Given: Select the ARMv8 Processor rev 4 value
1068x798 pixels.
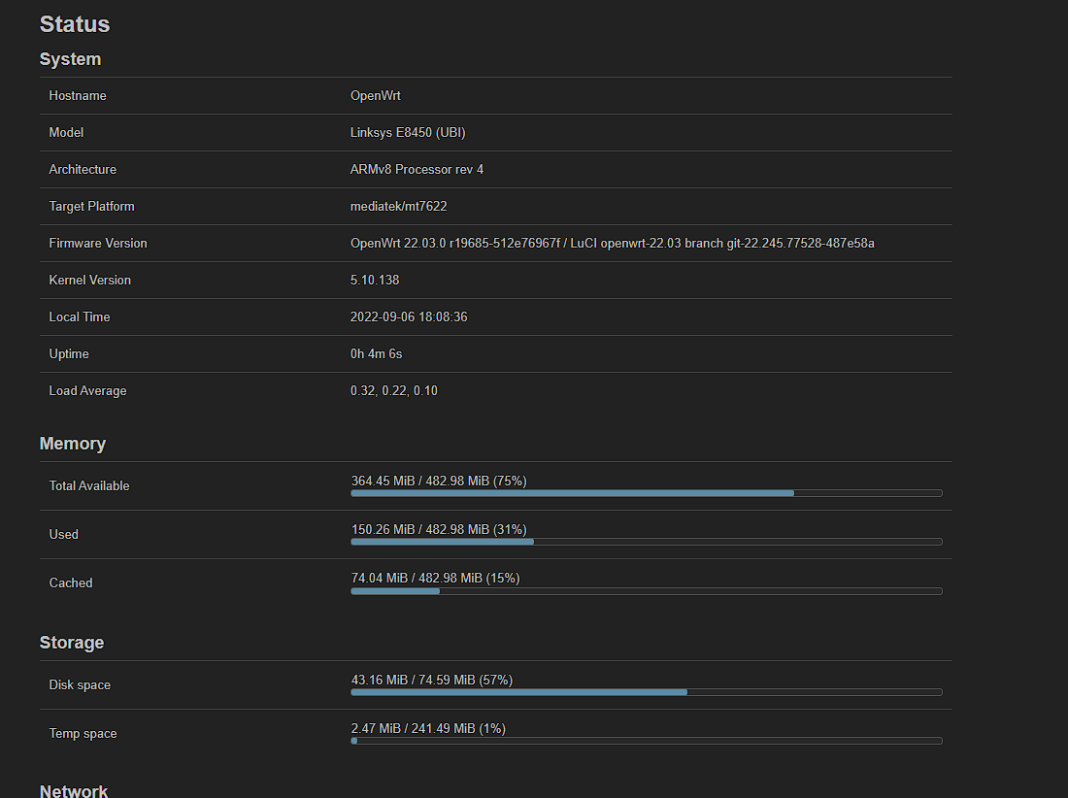Looking at the screenshot, I should (417, 170).
